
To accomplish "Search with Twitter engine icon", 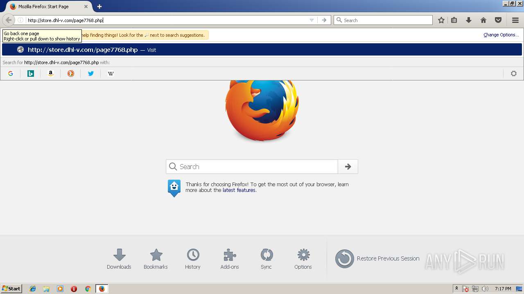I will pyautogui.click(x=91, y=73).
